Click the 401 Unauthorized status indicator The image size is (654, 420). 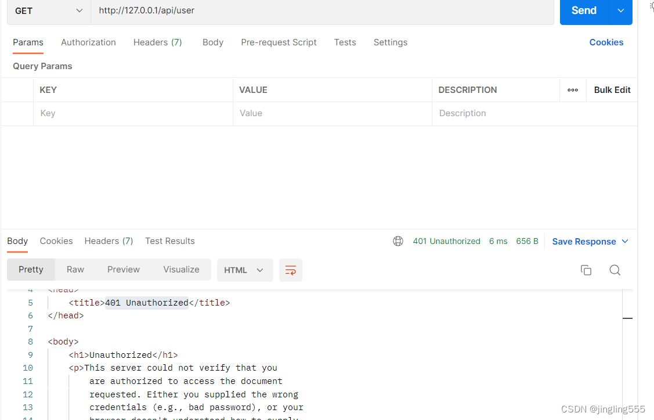[446, 240]
